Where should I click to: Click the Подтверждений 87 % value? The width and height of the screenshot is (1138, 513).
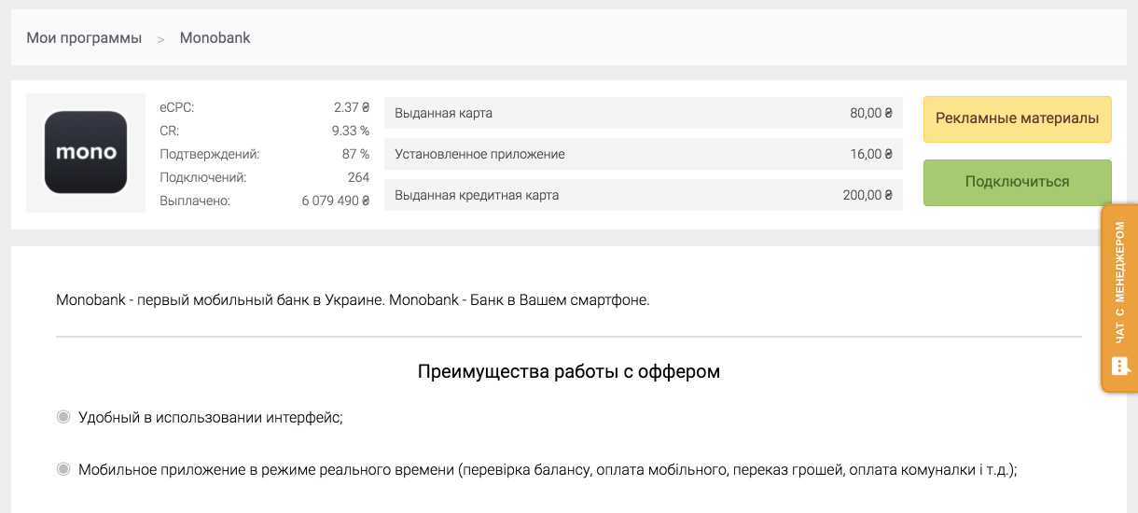(x=355, y=154)
